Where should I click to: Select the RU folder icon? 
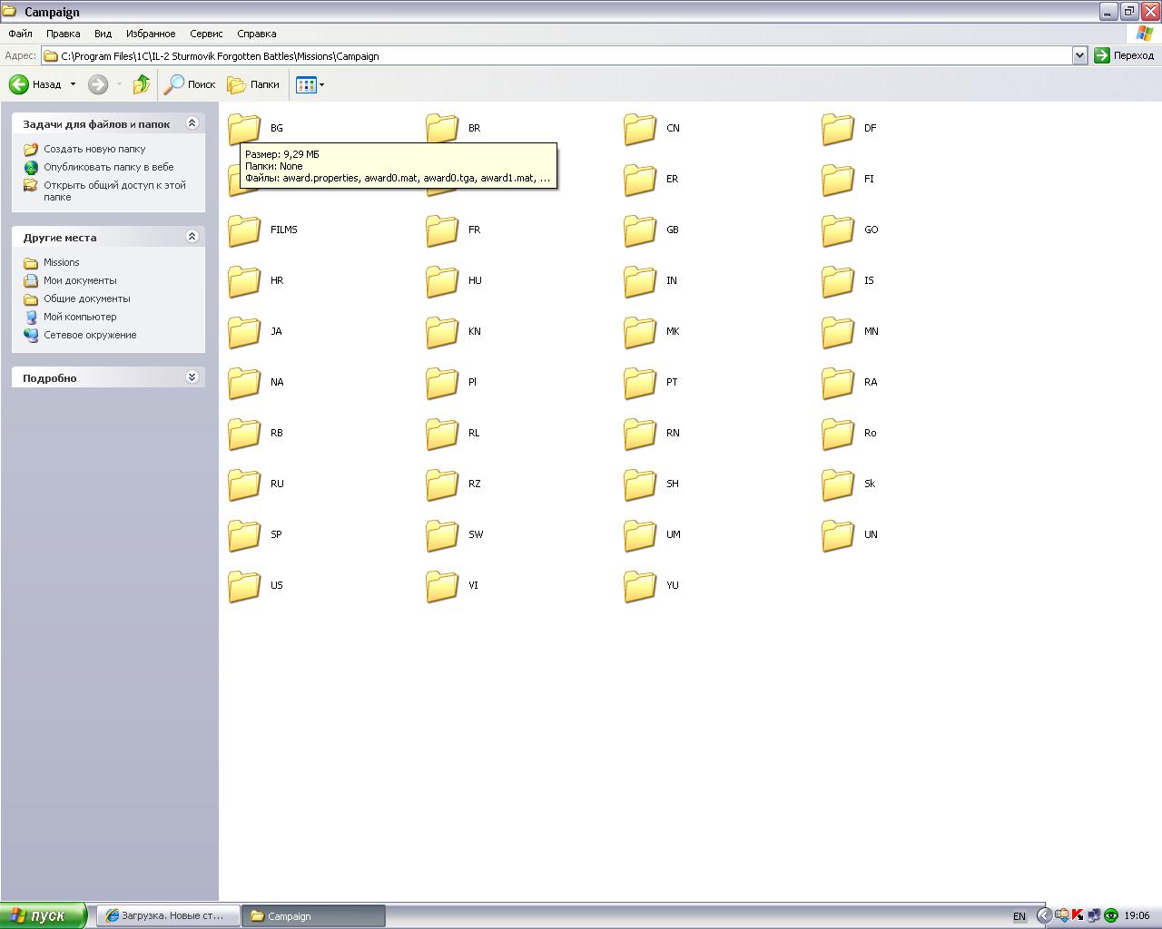pyautogui.click(x=244, y=484)
